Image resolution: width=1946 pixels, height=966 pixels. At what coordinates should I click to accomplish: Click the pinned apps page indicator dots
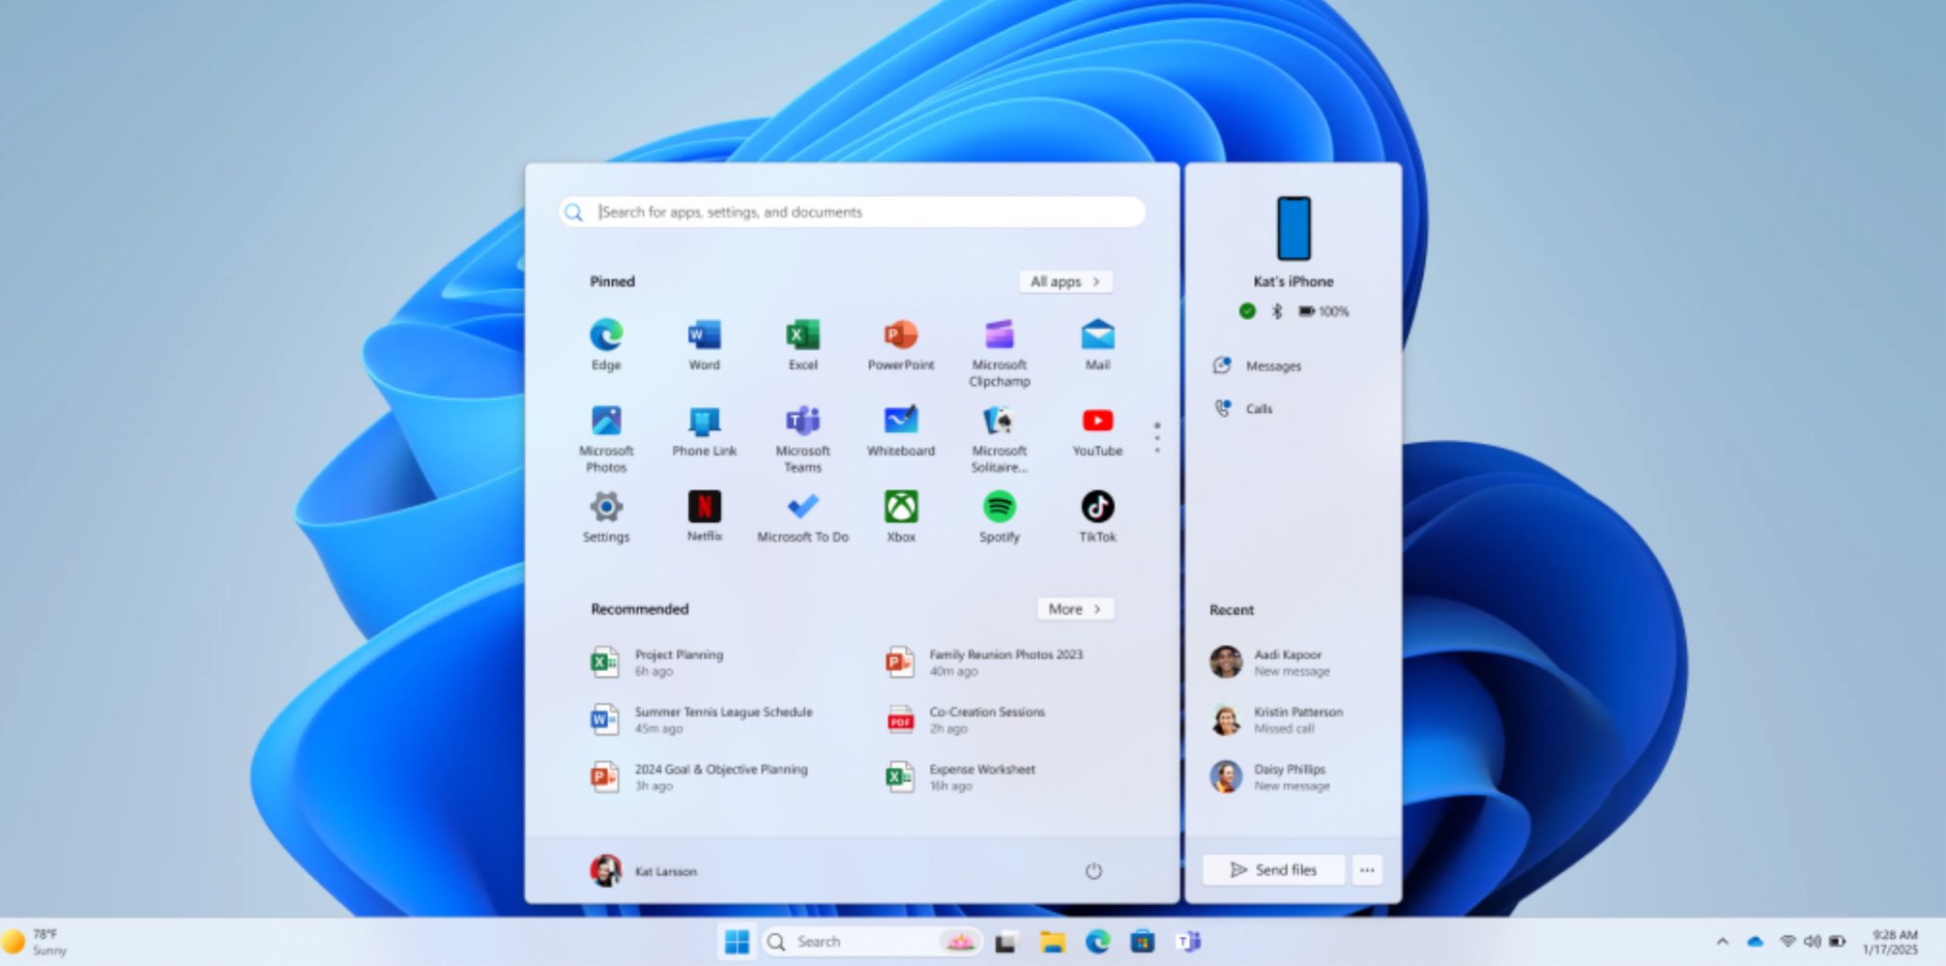pyautogui.click(x=1157, y=438)
